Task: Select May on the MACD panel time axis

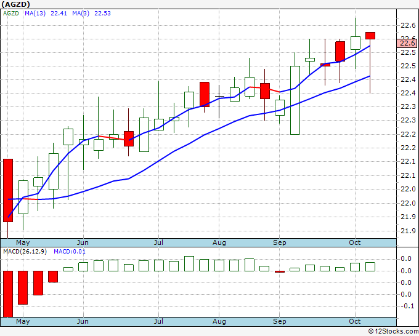Action: click(23, 321)
